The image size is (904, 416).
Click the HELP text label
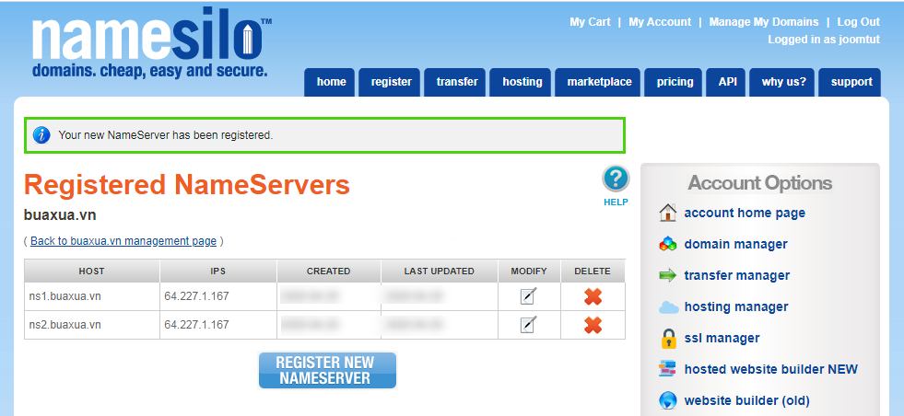(616, 202)
